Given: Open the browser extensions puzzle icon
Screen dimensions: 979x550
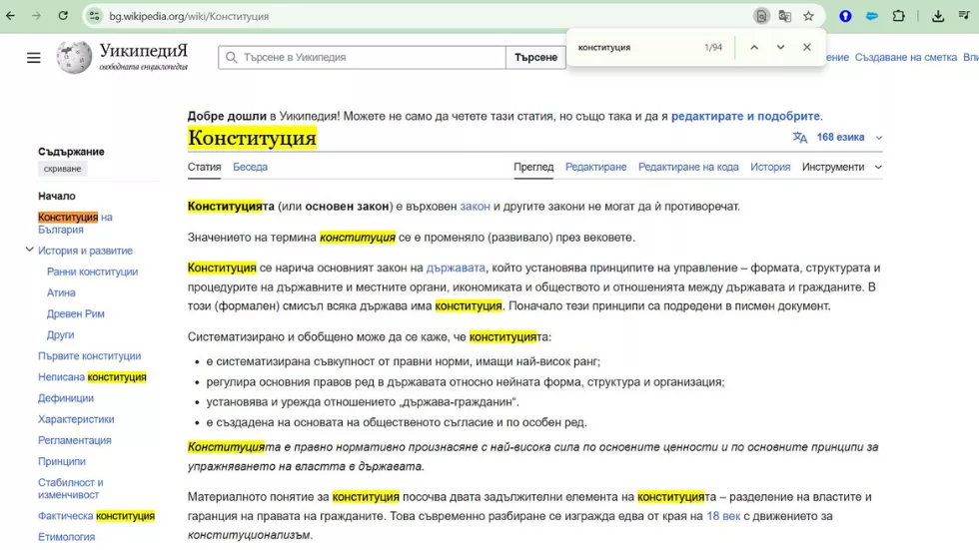Looking at the screenshot, I should point(898,16).
